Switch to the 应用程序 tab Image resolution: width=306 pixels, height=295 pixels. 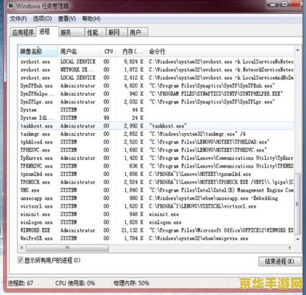pos(23,32)
